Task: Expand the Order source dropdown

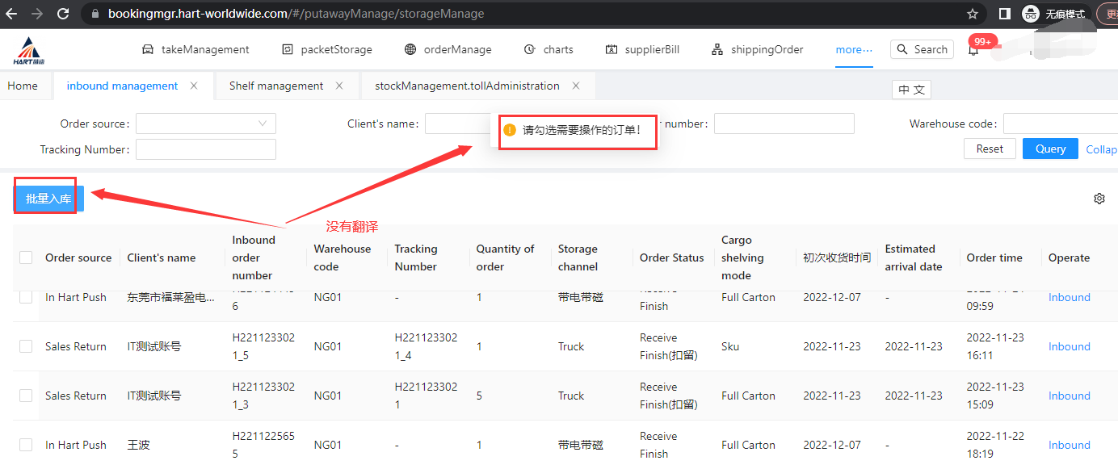Action: (206, 124)
